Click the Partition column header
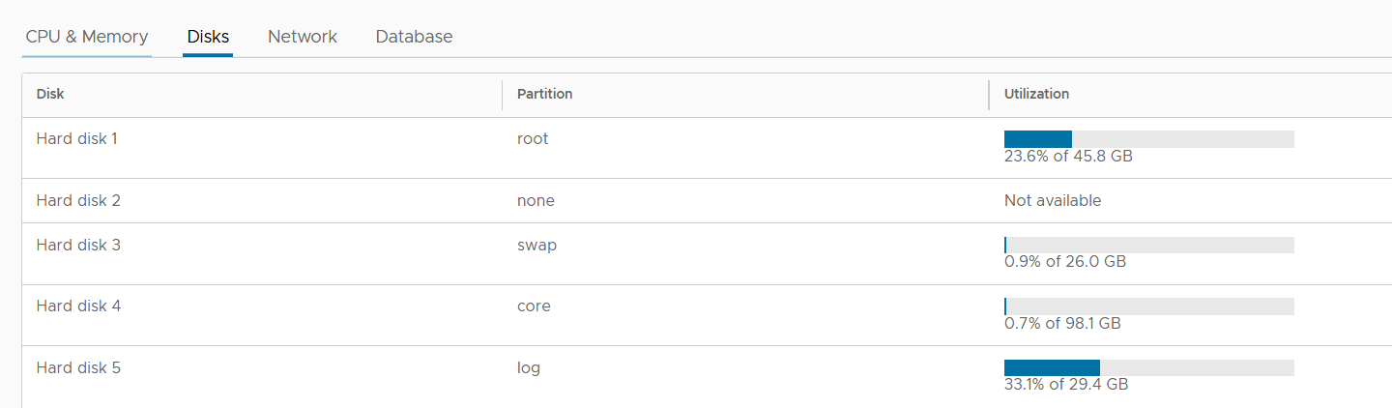Screen dimensions: 1392x408 tap(544, 94)
